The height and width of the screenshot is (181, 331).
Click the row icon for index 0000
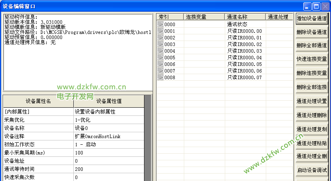coord(160,25)
